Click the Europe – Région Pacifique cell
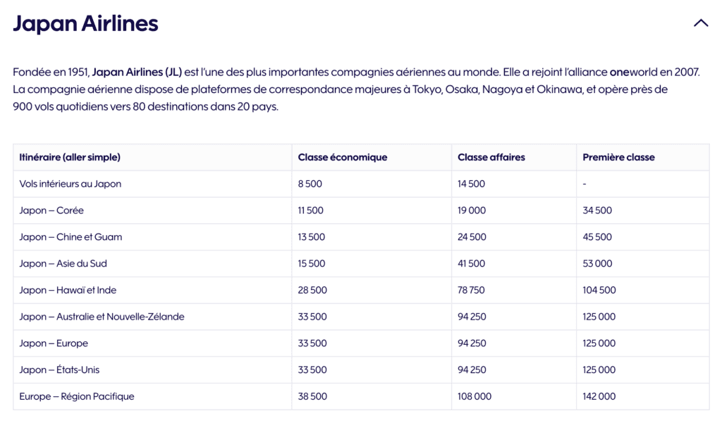Screen dimensions: 722x423 point(76,396)
